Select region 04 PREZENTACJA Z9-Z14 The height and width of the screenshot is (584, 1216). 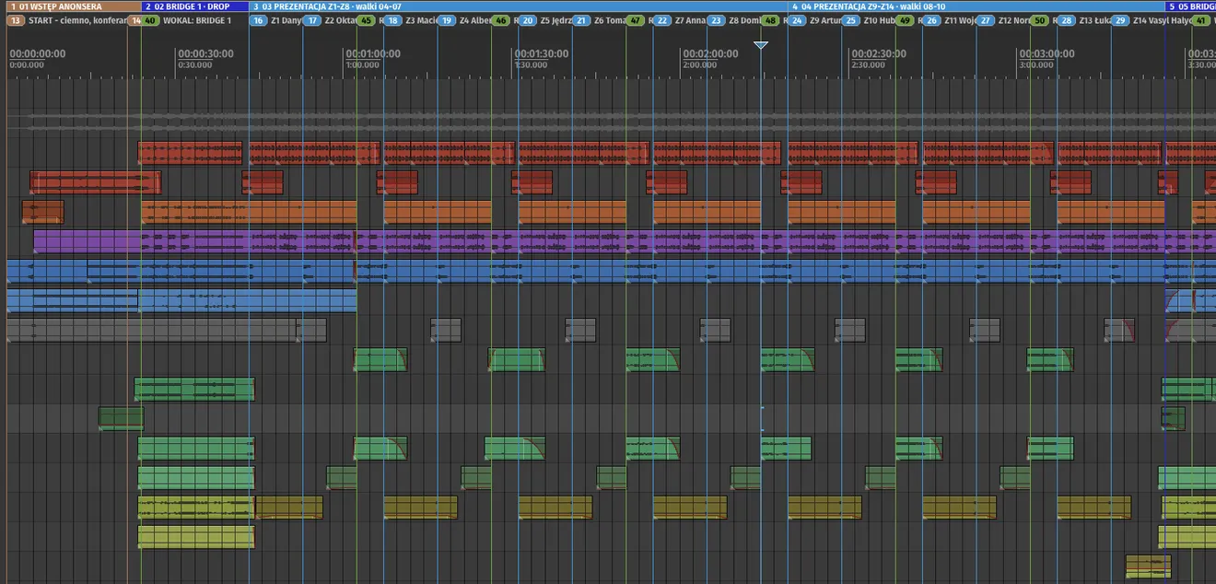pyautogui.click(x=976, y=6)
